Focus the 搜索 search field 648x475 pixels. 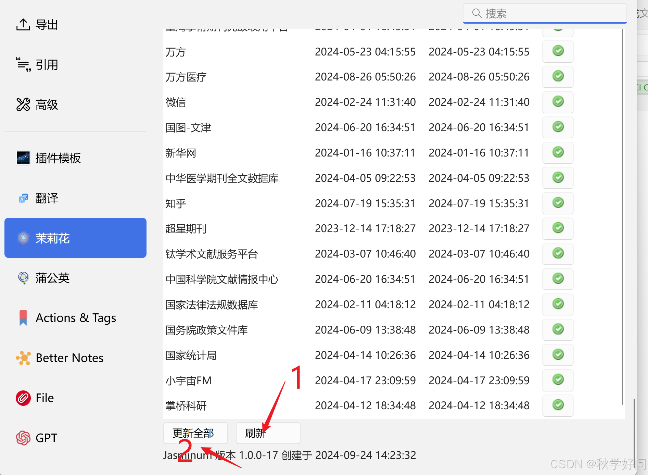coord(545,13)
